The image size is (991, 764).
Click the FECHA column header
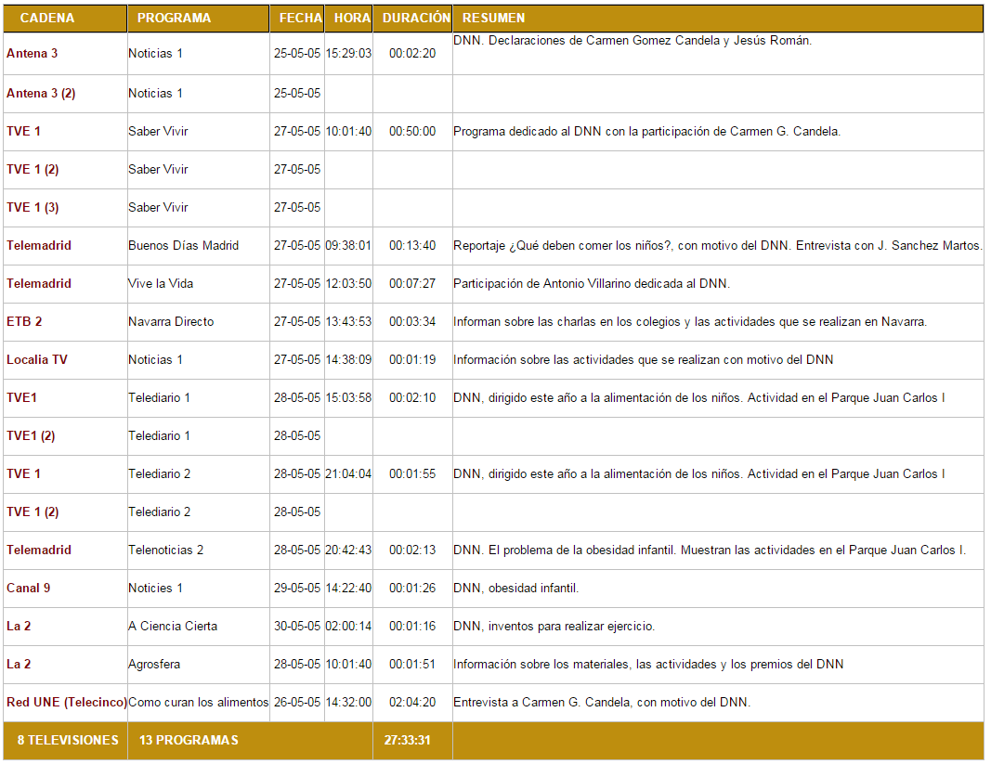coord(301,19)
